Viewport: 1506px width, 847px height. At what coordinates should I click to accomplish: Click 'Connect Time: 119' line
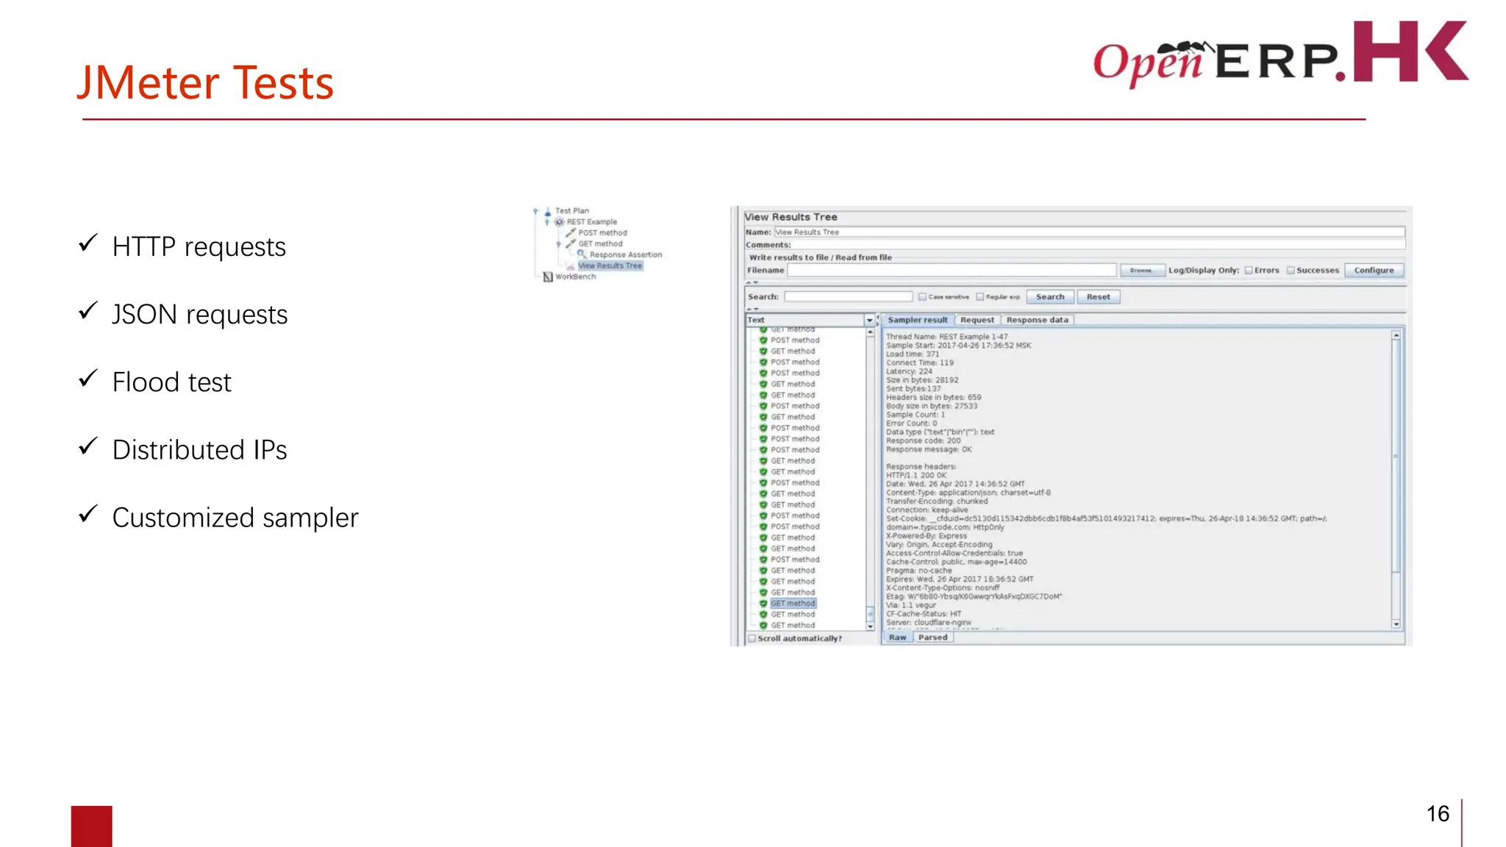(919, 363)
